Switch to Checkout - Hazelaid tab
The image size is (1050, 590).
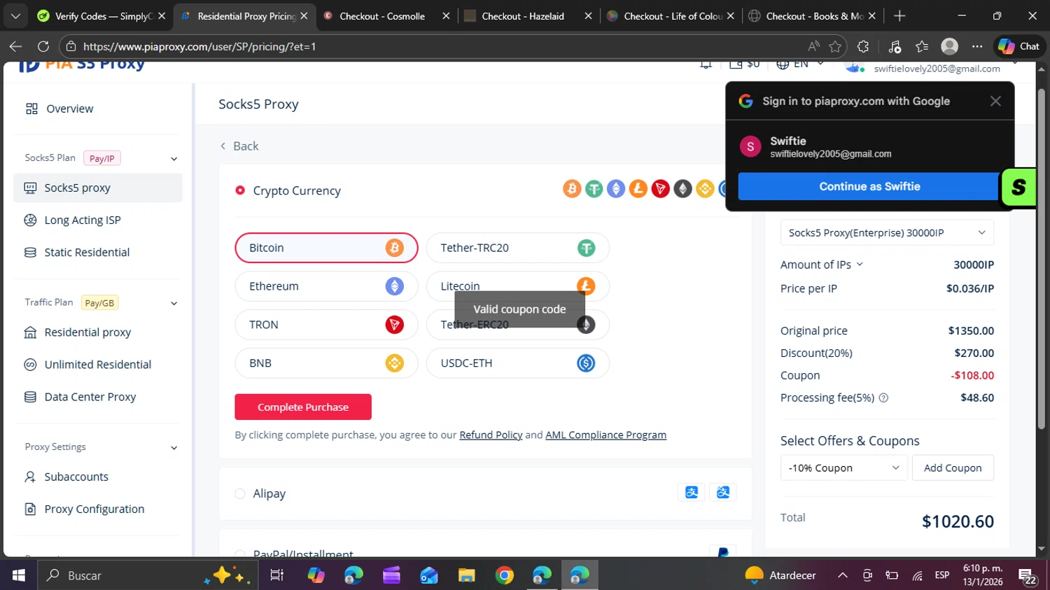528,15
